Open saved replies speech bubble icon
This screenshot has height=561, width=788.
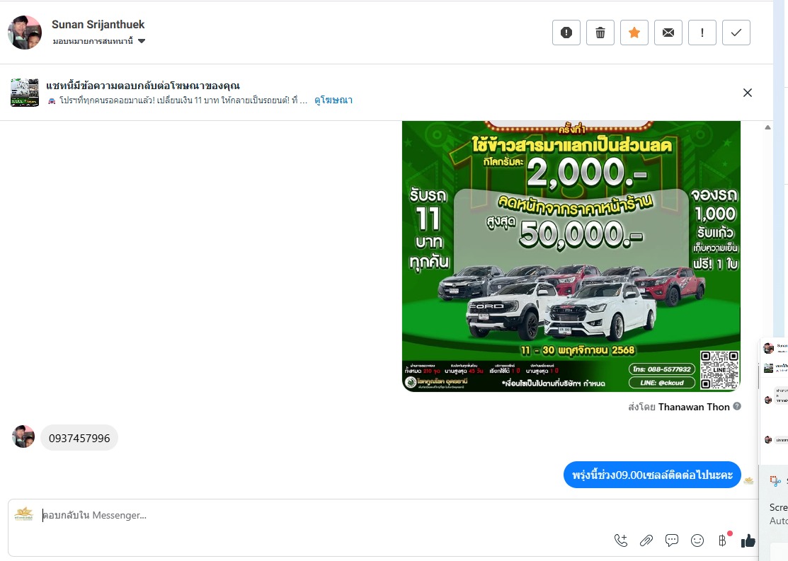pyautogui.click(x=672, y=540)
